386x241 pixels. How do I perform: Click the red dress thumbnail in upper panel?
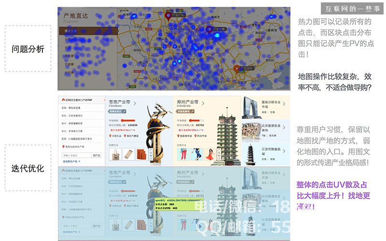tap(209, 154)
